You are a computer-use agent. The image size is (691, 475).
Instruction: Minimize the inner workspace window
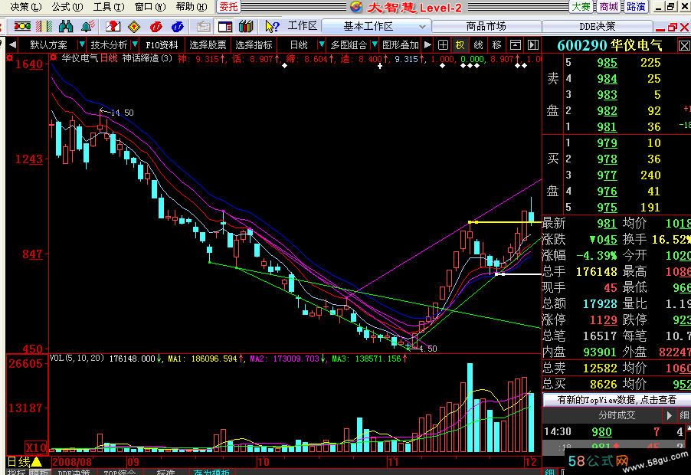(660, 28)
